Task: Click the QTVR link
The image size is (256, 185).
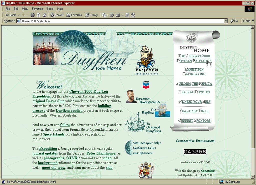Action: pos(72,158)
